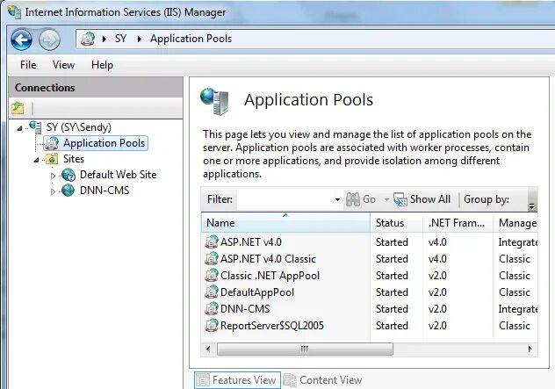Image resolution: width=555 pixels, height=389 pixels.
Task: Click the server home icon in address bar
Action: 88,39
